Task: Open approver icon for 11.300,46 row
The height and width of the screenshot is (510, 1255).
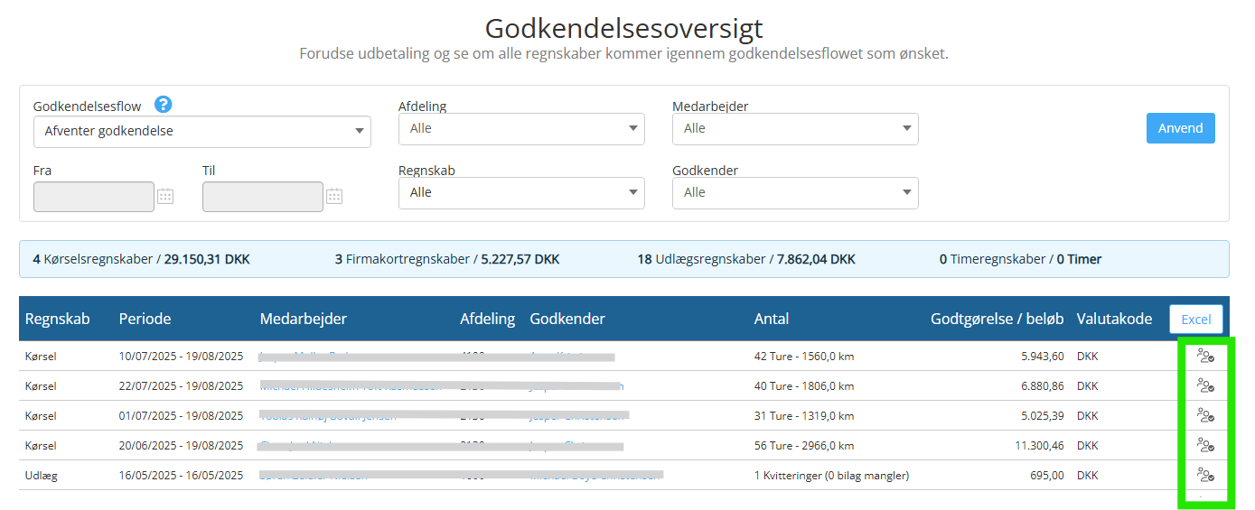Action: coord(1204,445)
